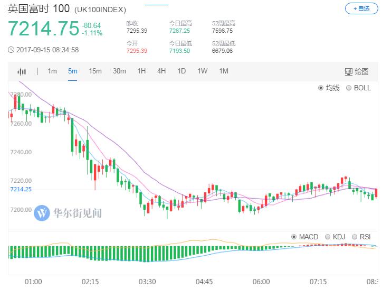Open the 绘图 drawing tool

point(357,71)
